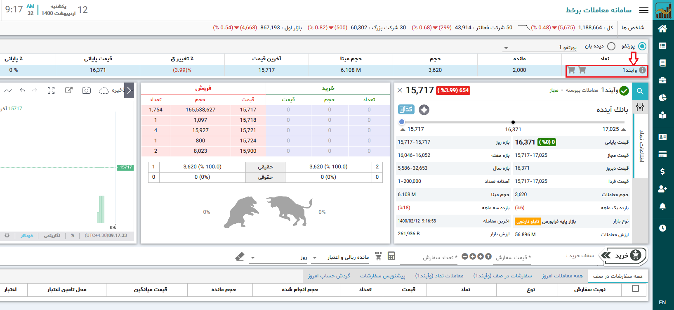The height and width of the screenshot is (310, 674).
Task: Open the bell notifications icon in the sidebar
Action: pyautogui.click(x=662, y=206)
